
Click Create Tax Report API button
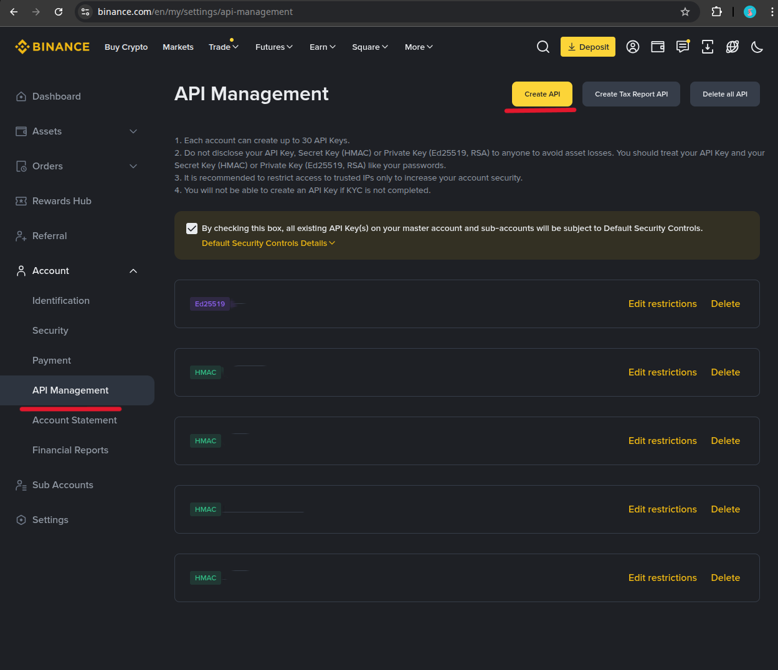[x=631, y=94]
